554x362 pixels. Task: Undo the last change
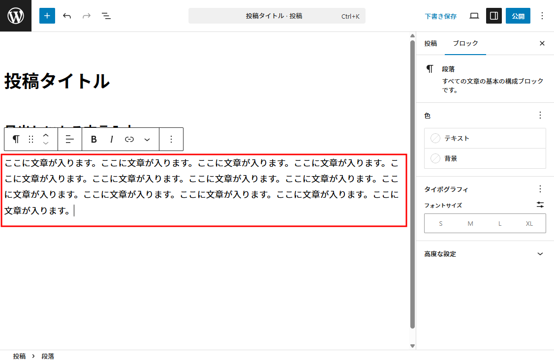(67, 16)
